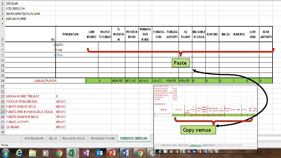The width and height of the screenshot is (281, 158).
Task: Click the Chrome icon right of Word
Action: pyautogui.click(x=139, y=153)
